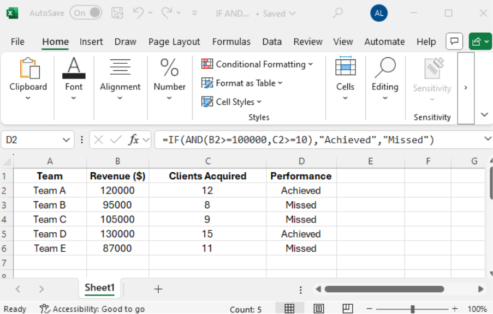Switch to Normal view
493x314 pixels.
289,309
